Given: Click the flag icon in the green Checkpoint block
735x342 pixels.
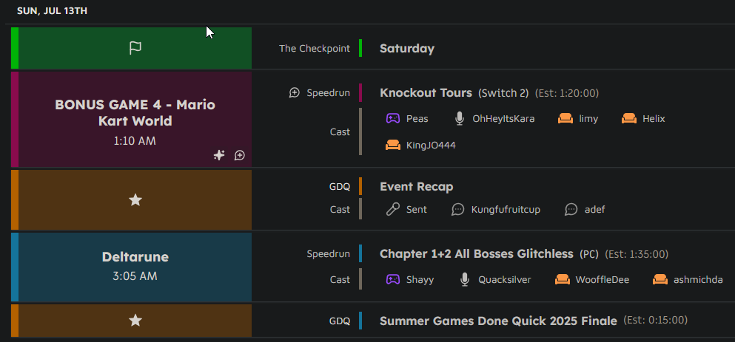Looking at the screenshot, I should pyautogui.click(x=135, y=48).
